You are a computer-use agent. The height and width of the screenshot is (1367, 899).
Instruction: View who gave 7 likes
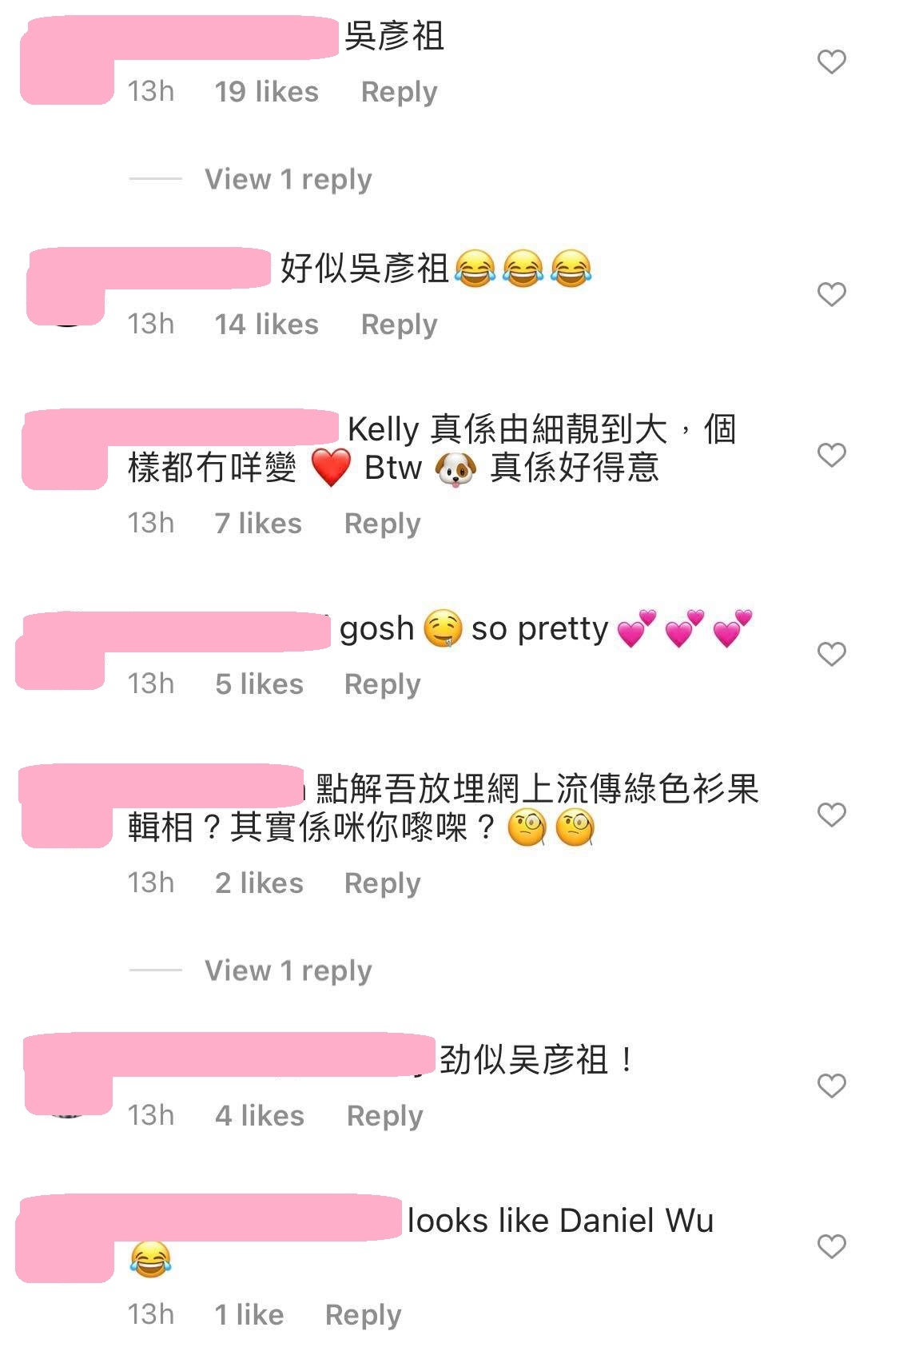(x=258, y=524)
